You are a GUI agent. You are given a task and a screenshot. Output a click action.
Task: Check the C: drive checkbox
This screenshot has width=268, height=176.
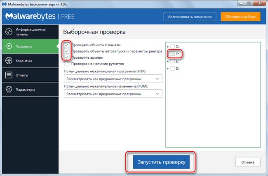point(173,46)
